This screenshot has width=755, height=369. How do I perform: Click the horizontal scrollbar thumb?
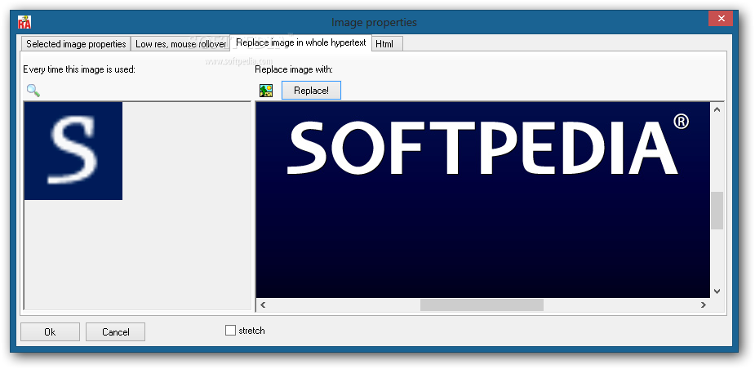pos(482,305)
